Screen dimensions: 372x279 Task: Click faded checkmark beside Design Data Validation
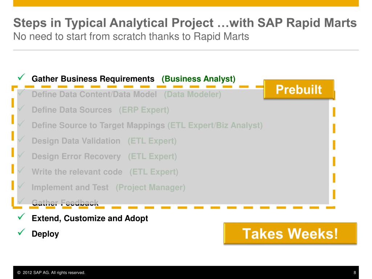[21, 139]
